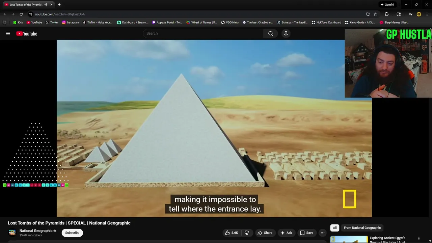The height and width of the screenshot is (243, 432).
Task: Open Chrome profile avatar
Action: coord(419,14)
